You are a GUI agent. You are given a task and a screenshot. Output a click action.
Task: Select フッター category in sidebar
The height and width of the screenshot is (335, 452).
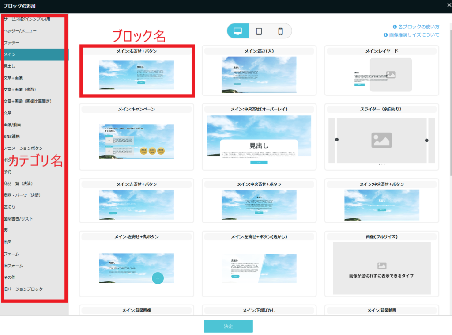click(11, 42)
